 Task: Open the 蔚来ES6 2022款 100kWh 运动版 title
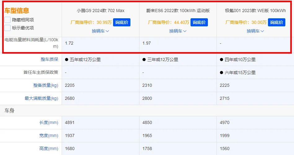178,11
